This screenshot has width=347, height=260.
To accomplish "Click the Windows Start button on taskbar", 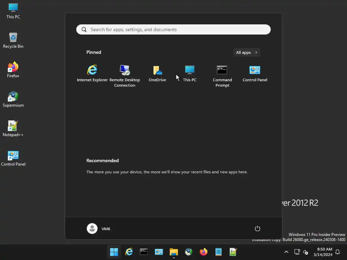I will click(114, 252).
